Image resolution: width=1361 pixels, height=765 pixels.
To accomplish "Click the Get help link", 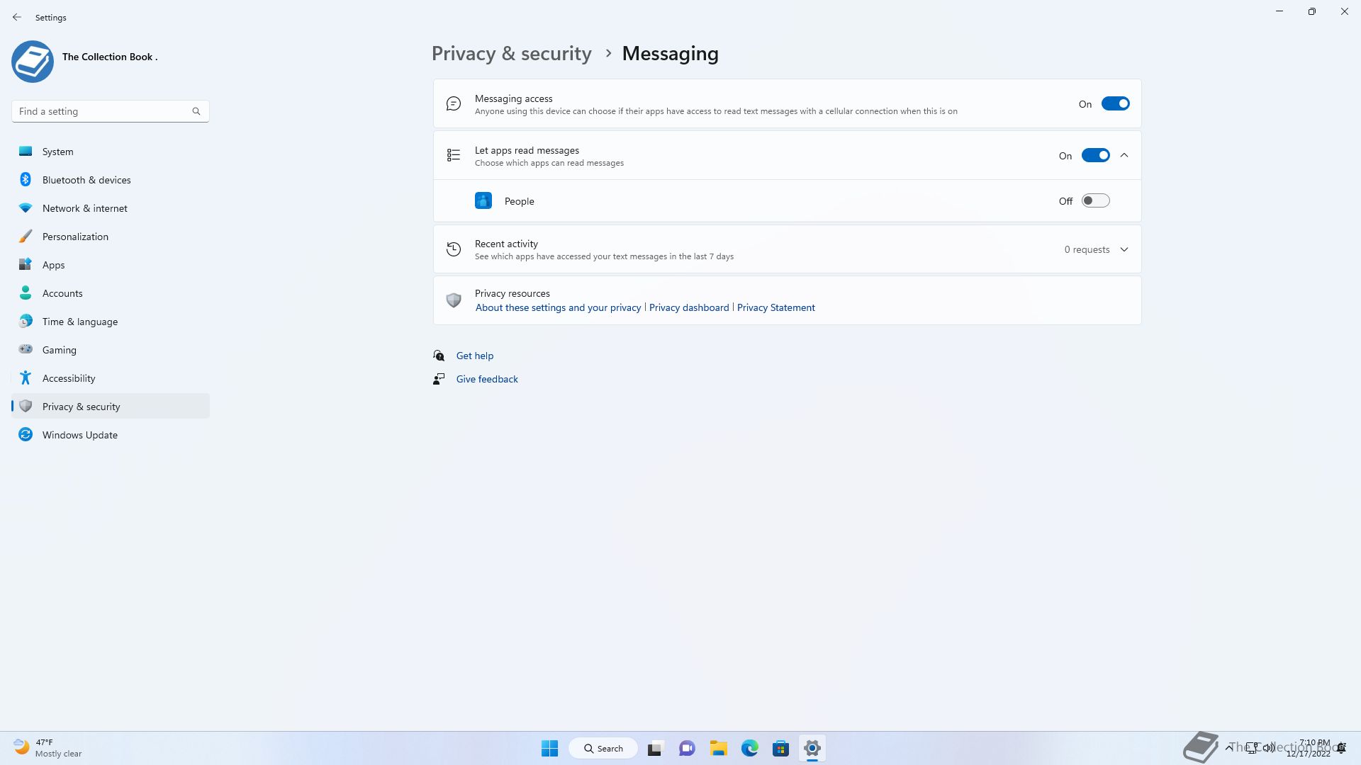I will [x=475, y=356].
